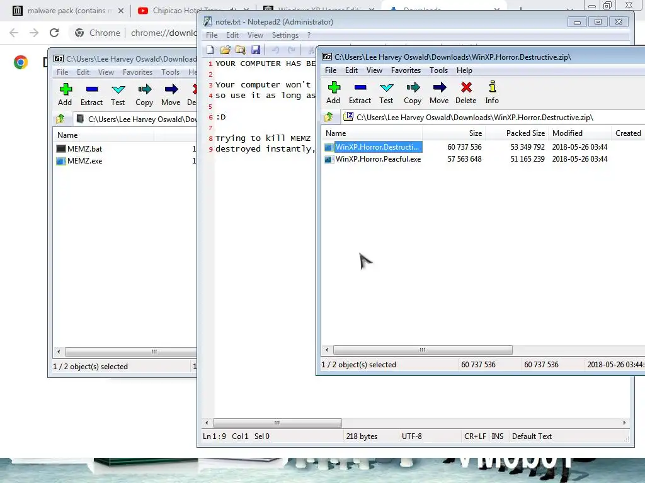
Task: Click Save icon in Notepad2 toolbar
Action: tap(256, 50)
